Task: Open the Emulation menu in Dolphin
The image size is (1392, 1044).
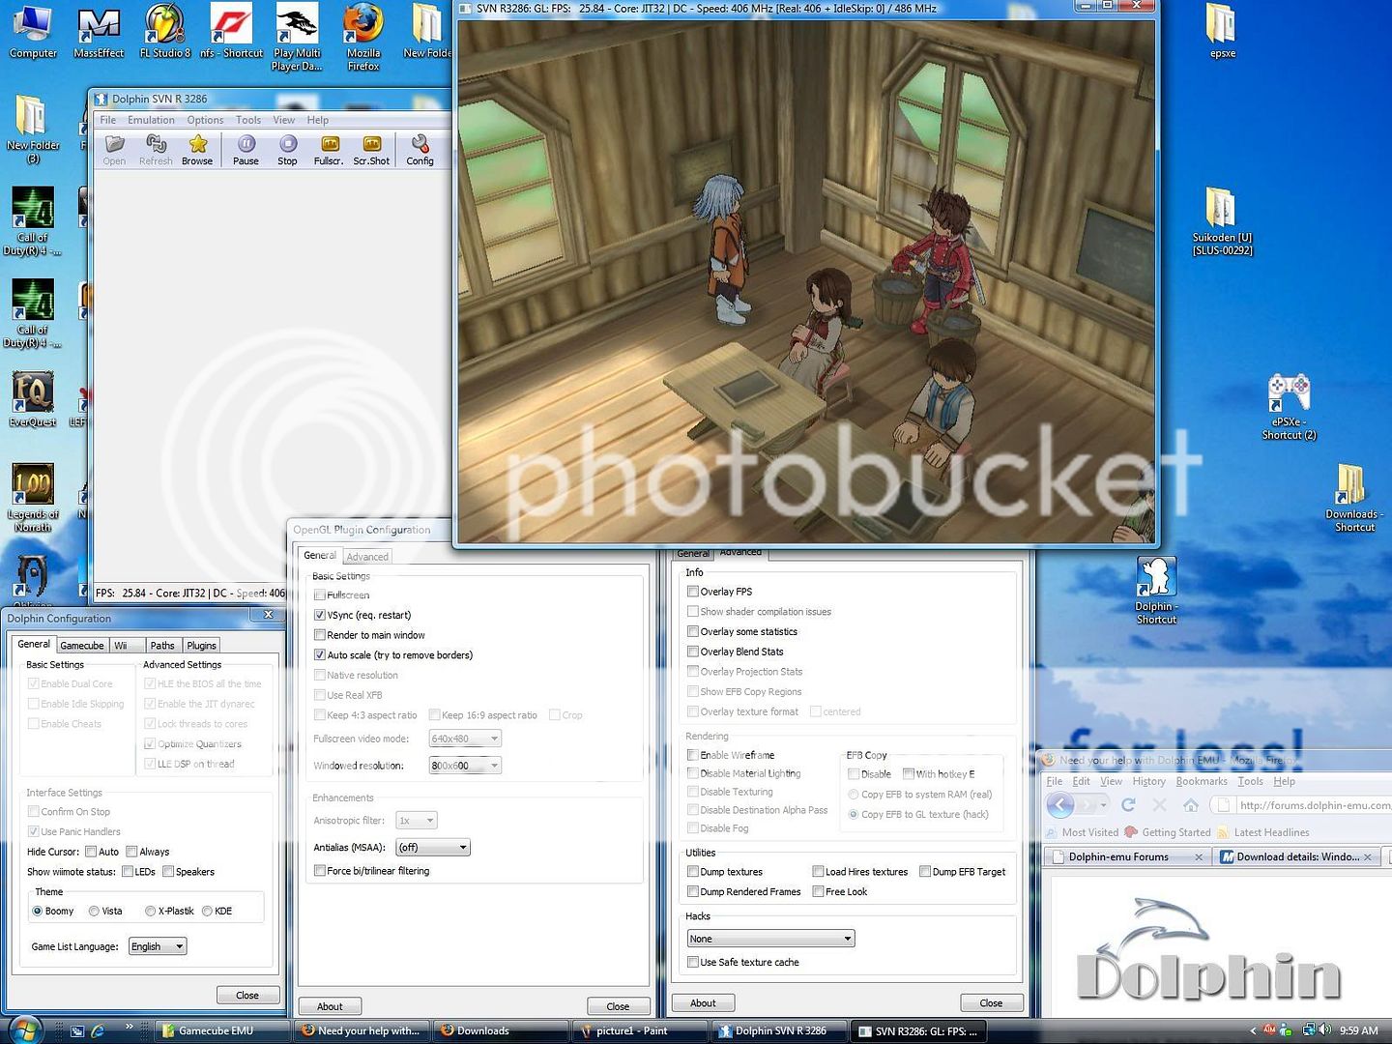Action: 151,120
